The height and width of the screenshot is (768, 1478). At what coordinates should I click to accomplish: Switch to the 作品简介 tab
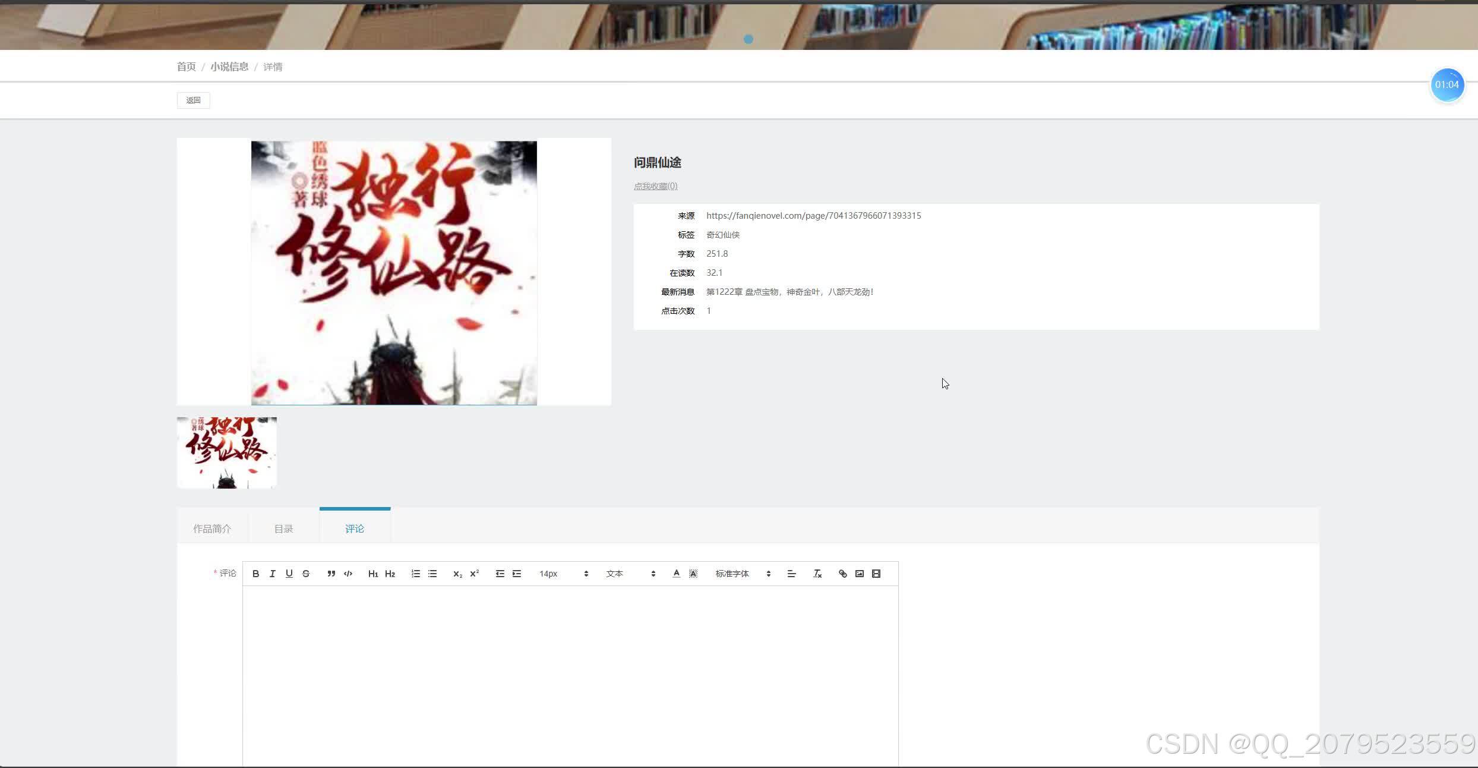[x=212, y=528]
